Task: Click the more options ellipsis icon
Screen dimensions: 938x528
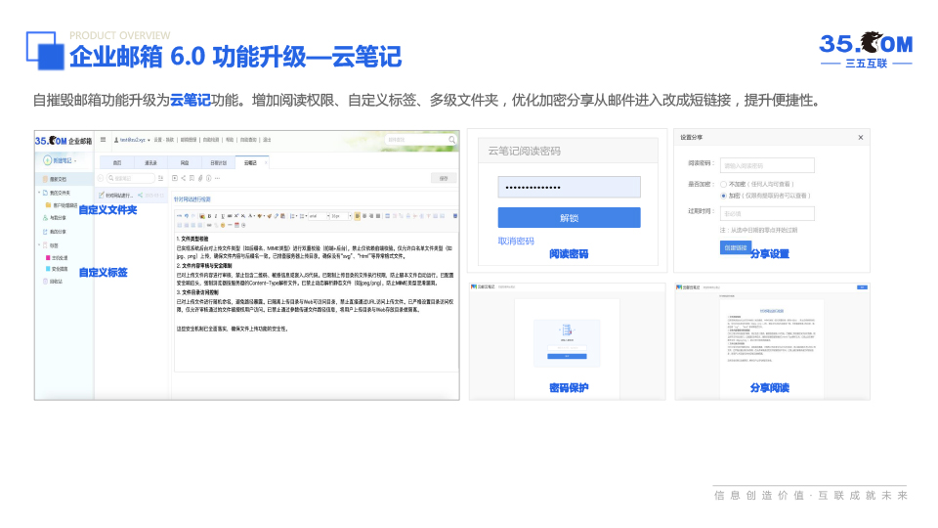Action: click(x=215, y=178)
